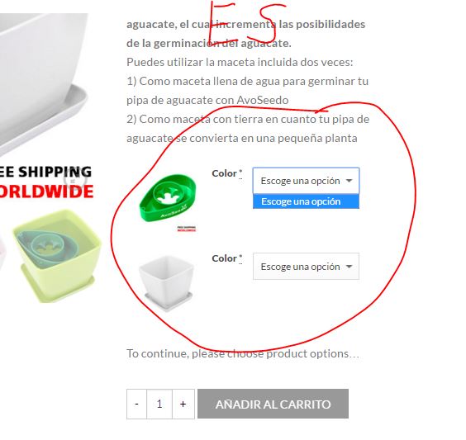Click the AÑADIR AL CARRITO button

pyautogui.click(x=273, y=404)
